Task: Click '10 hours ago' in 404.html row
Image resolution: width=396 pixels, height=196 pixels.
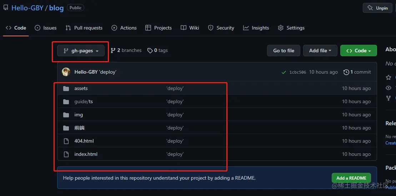Action: [x=356, y=141]
